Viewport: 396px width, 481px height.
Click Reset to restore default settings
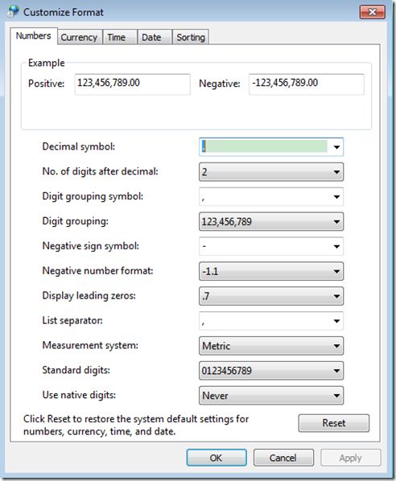point(334,423)
